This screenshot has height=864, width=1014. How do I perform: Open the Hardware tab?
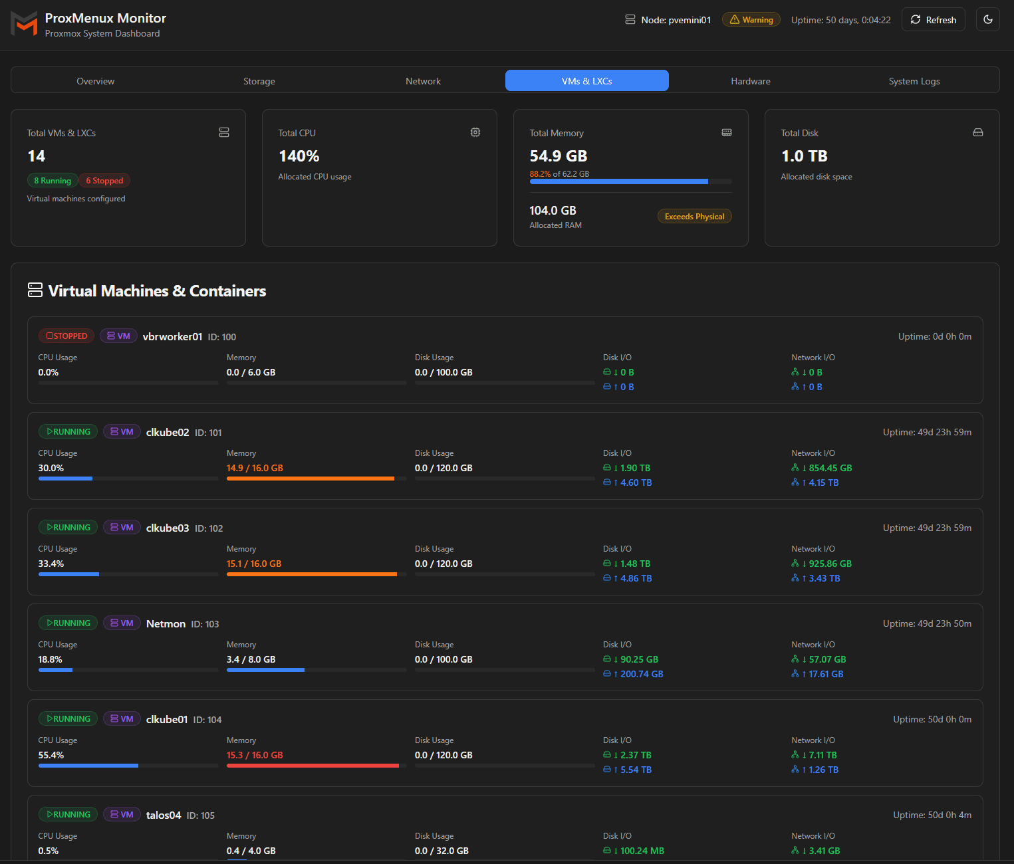coord(750,80)
